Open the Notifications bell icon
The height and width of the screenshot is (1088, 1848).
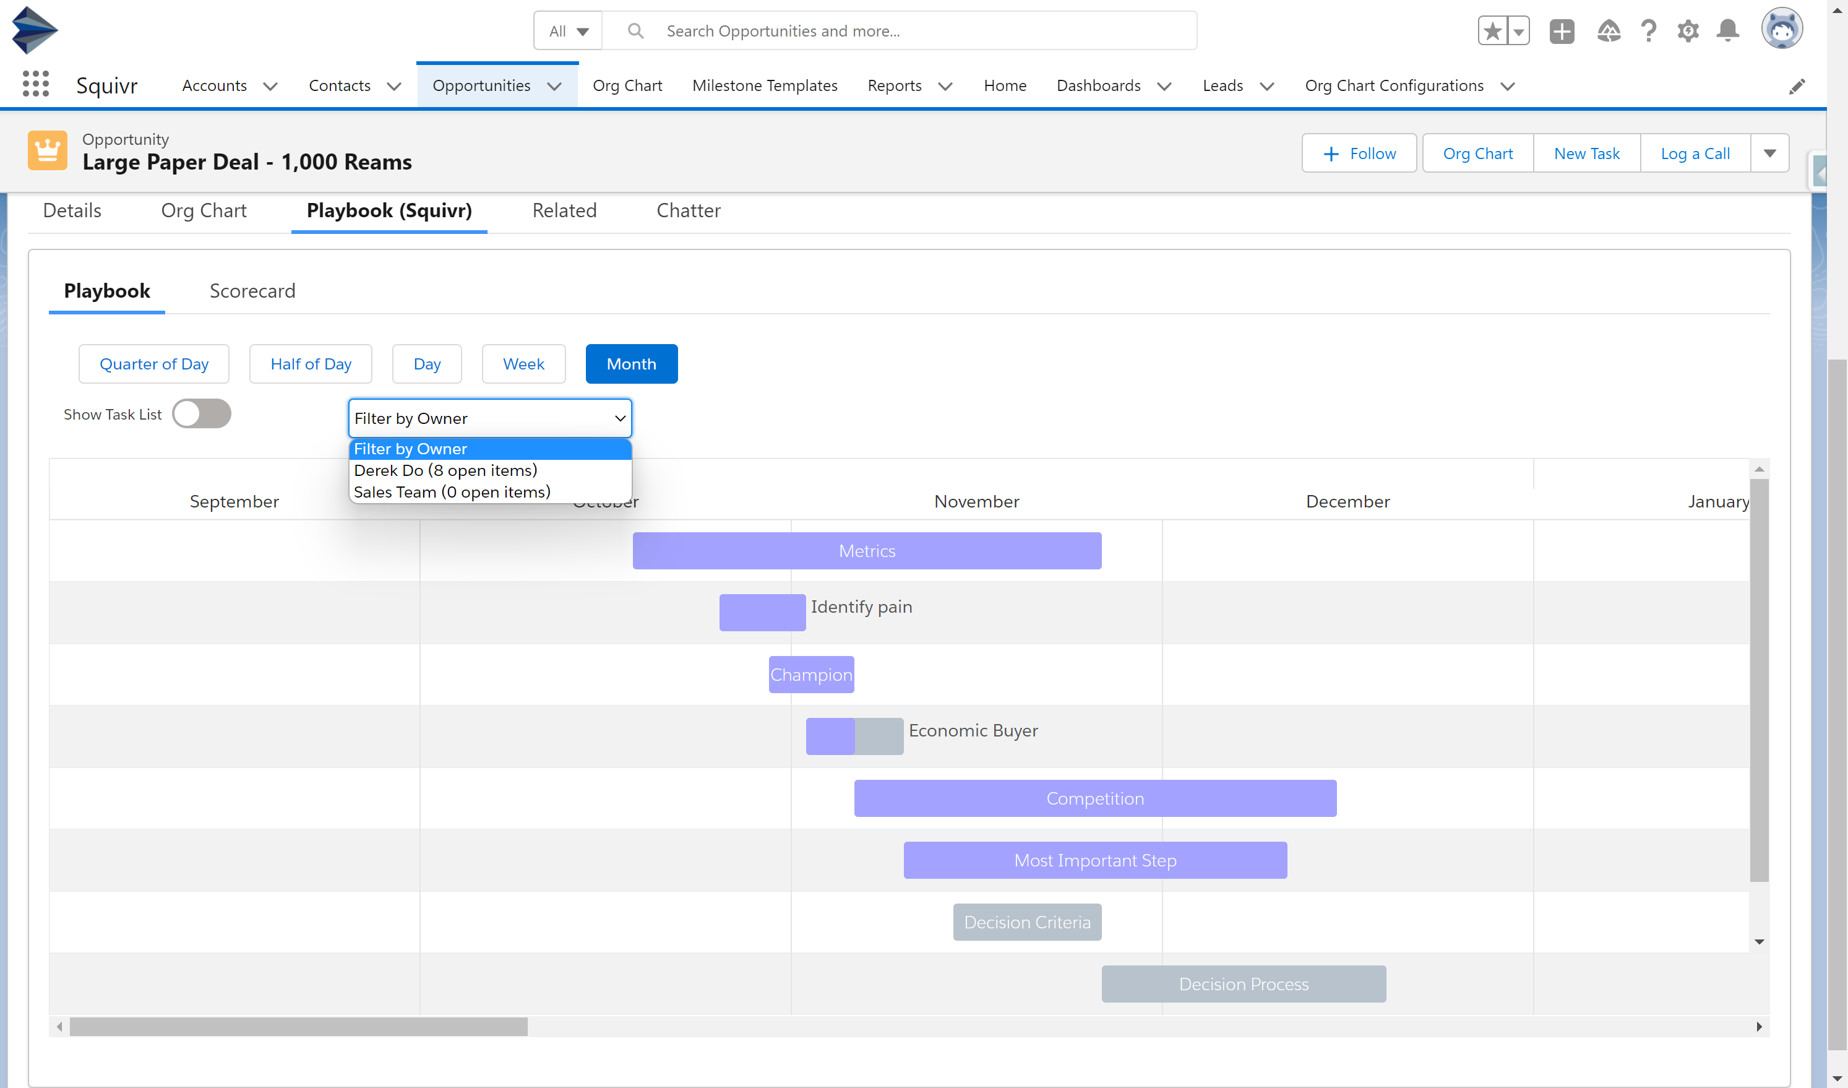tap(1728, 31)
